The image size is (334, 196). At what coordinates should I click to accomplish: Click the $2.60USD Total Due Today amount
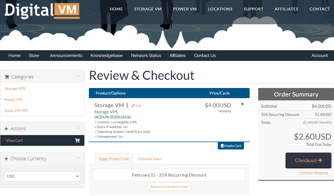(313, 137)
